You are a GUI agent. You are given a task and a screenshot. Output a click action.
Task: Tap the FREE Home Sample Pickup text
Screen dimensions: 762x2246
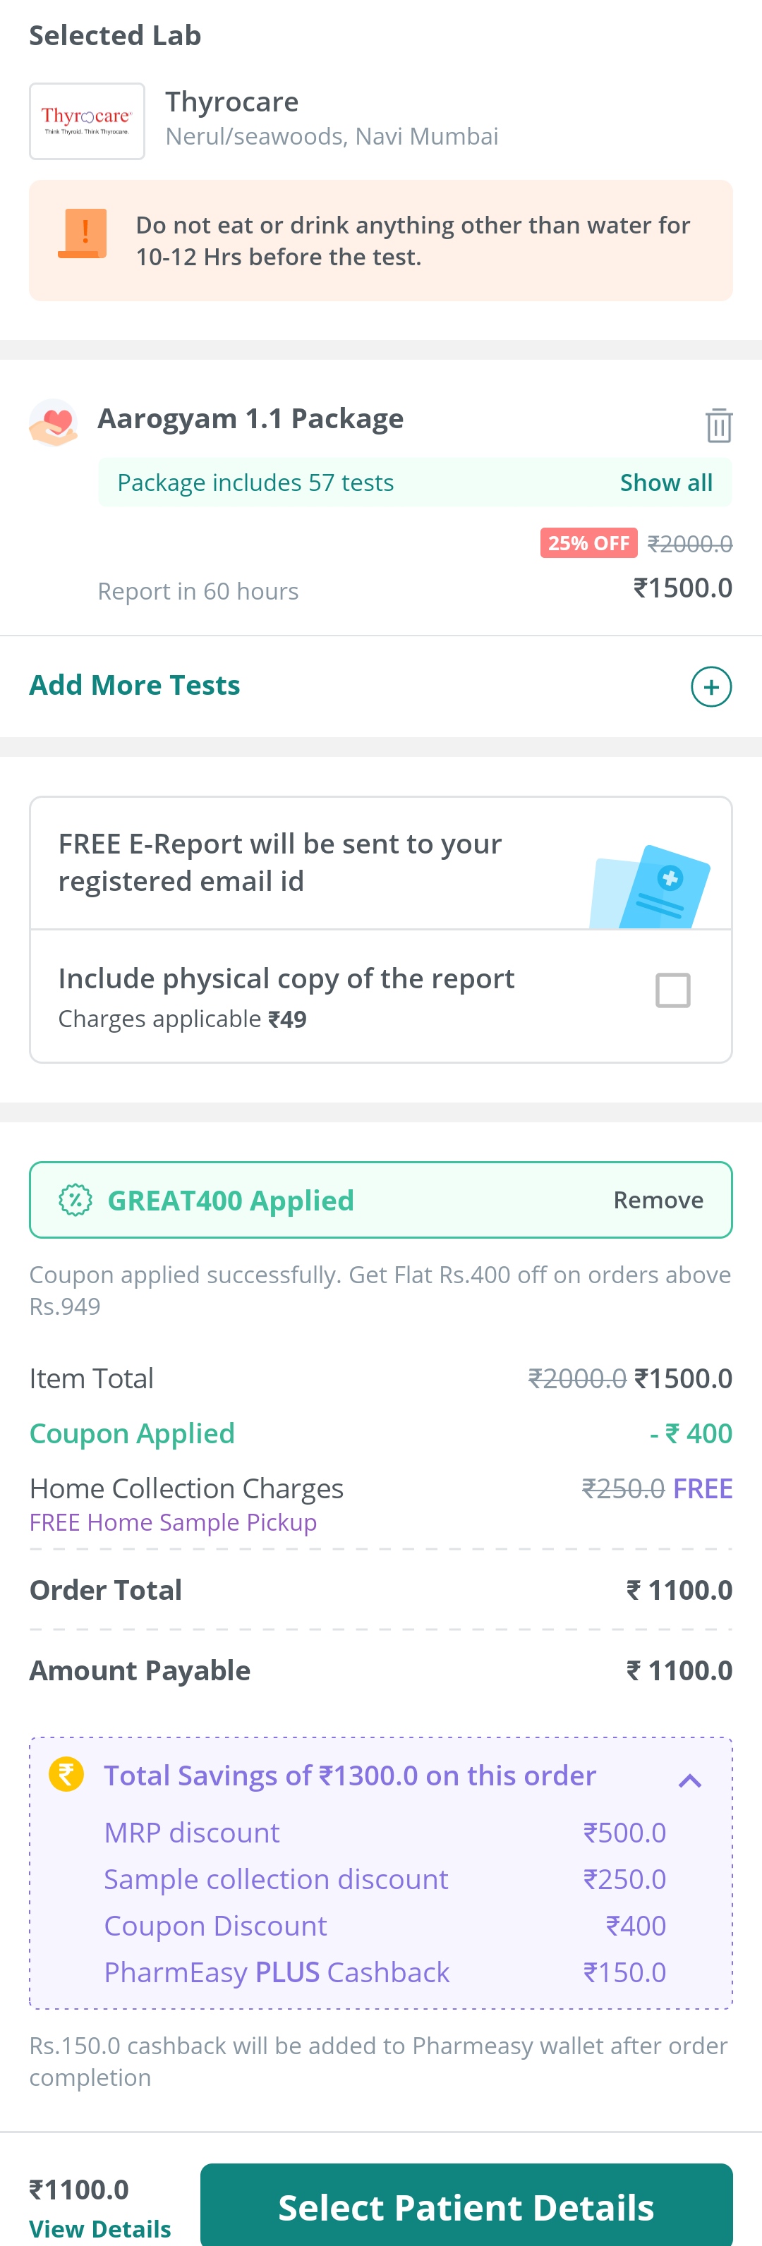point(174,1522)
